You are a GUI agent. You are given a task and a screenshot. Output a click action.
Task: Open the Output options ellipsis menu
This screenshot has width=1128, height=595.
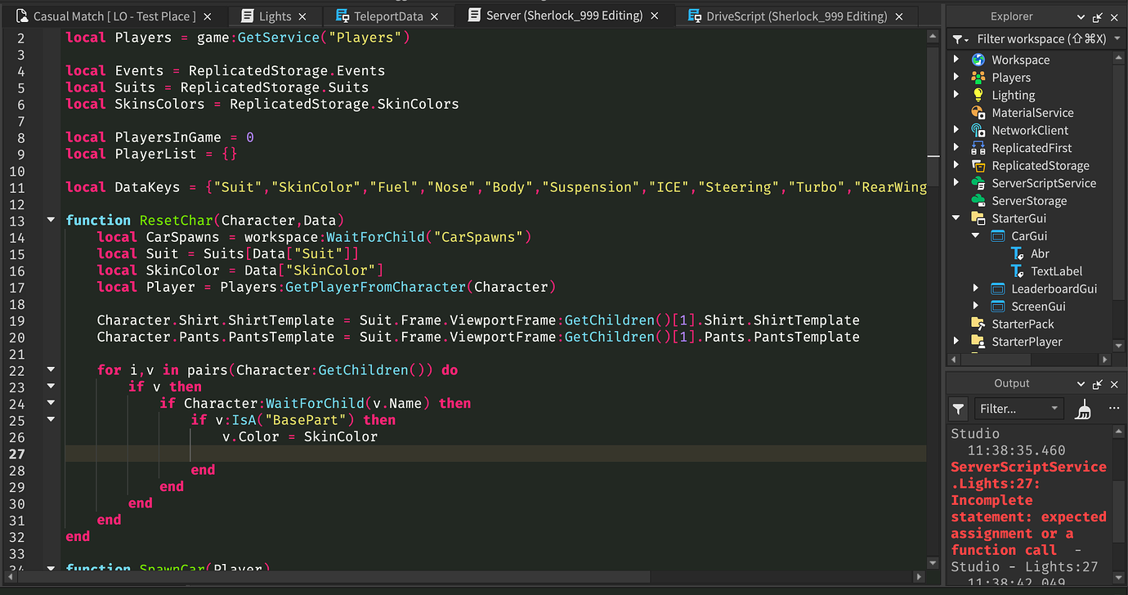tap(1112, 409)
